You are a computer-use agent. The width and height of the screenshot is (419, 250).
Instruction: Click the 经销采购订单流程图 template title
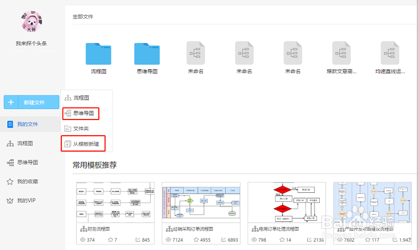(x=193, y=229)
